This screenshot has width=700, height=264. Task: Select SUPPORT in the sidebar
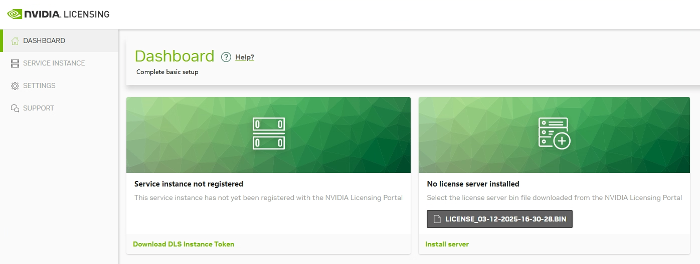tap(39, 108)
